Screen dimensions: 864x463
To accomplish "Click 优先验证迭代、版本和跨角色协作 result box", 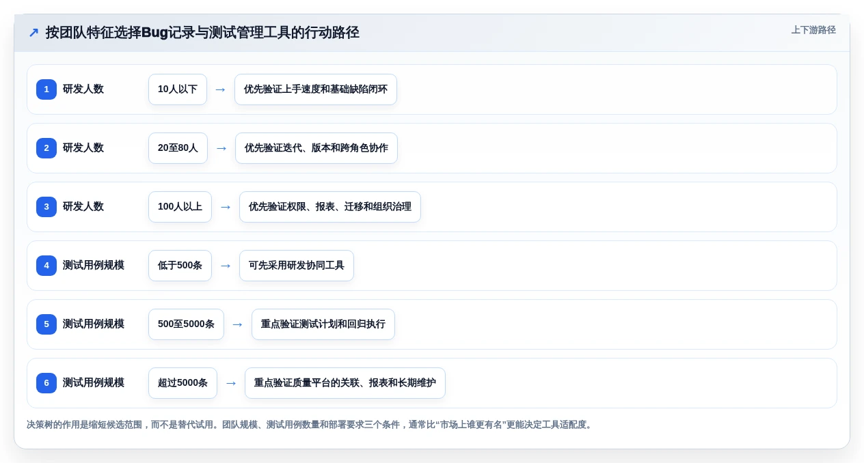I will pyautogui.click(x=316, y=148).
